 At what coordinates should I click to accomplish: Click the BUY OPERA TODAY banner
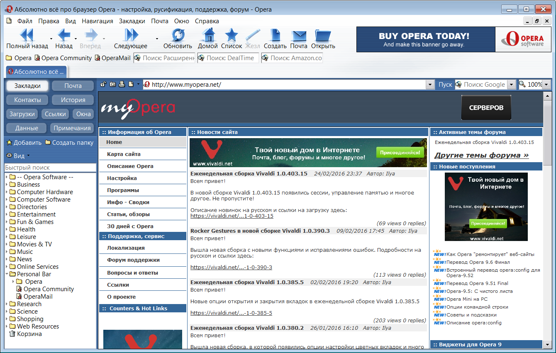click(x=426, y=39)
